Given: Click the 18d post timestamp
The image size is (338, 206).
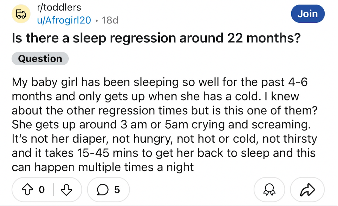Looking at the screenshot, I should pos(110,20).
